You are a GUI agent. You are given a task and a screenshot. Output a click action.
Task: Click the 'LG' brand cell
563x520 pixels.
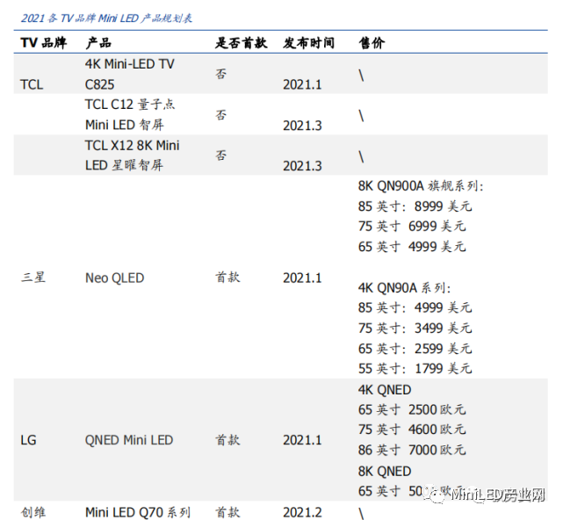28,440
